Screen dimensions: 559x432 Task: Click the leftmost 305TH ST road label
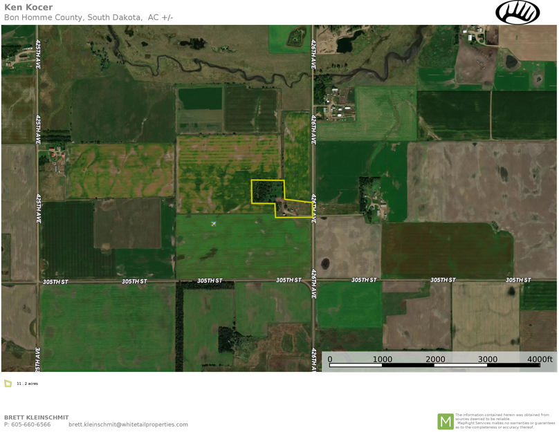(55, 282)
